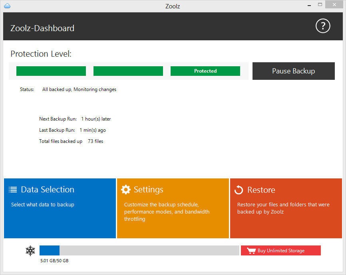Click 'Select what data to backup' description

click(x=43, y=205)
